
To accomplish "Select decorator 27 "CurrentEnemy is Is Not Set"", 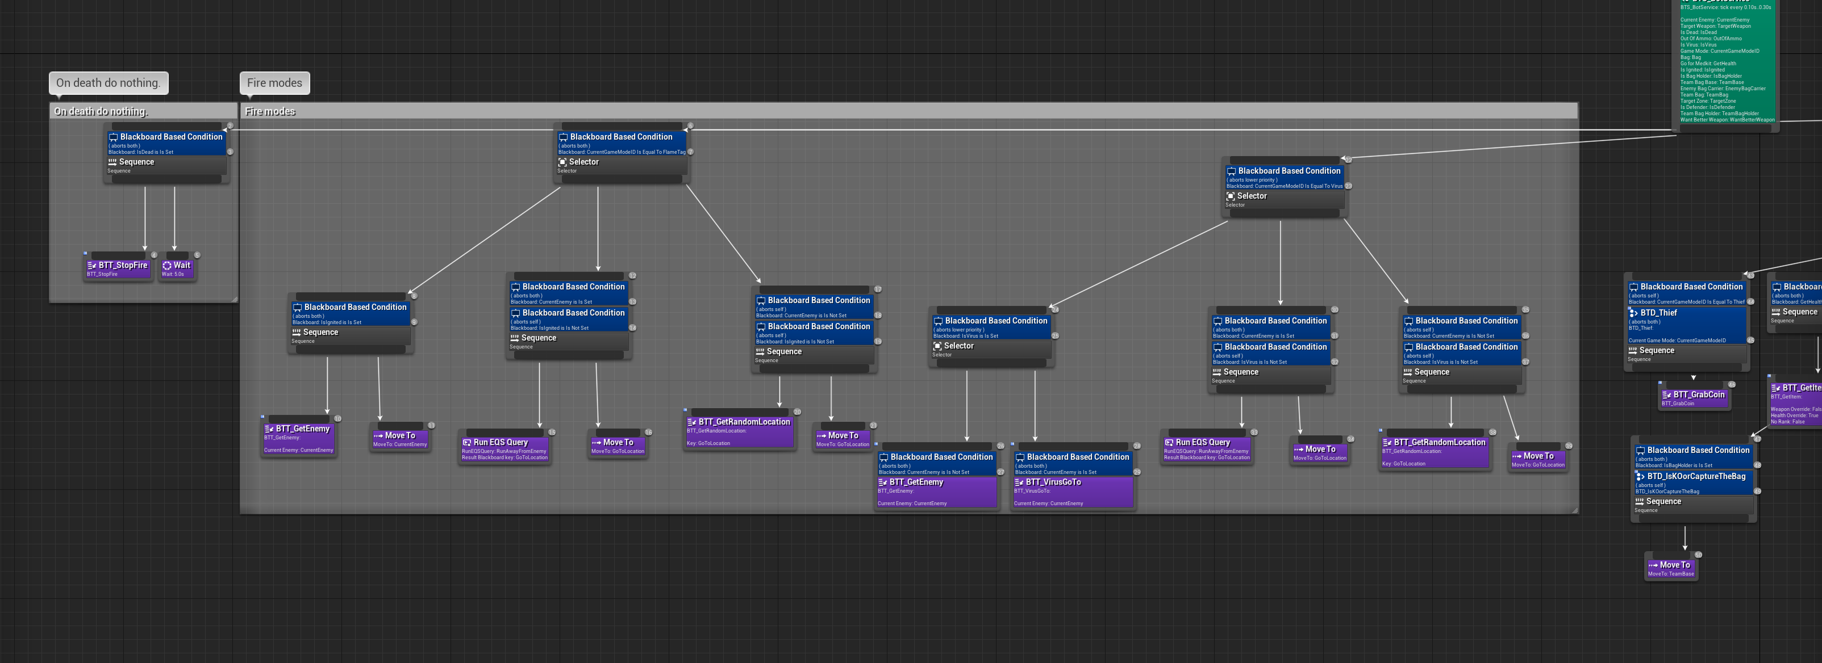I will click(936, 464).
